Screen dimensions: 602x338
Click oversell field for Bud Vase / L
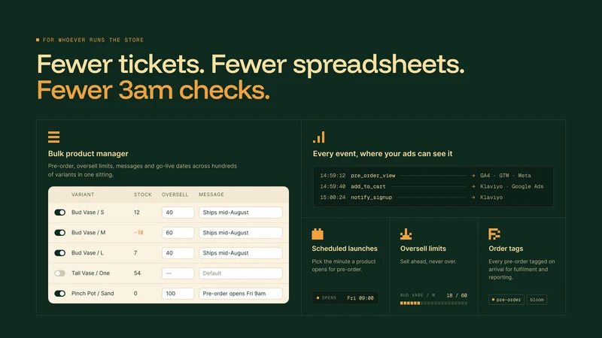pos(178,253)
